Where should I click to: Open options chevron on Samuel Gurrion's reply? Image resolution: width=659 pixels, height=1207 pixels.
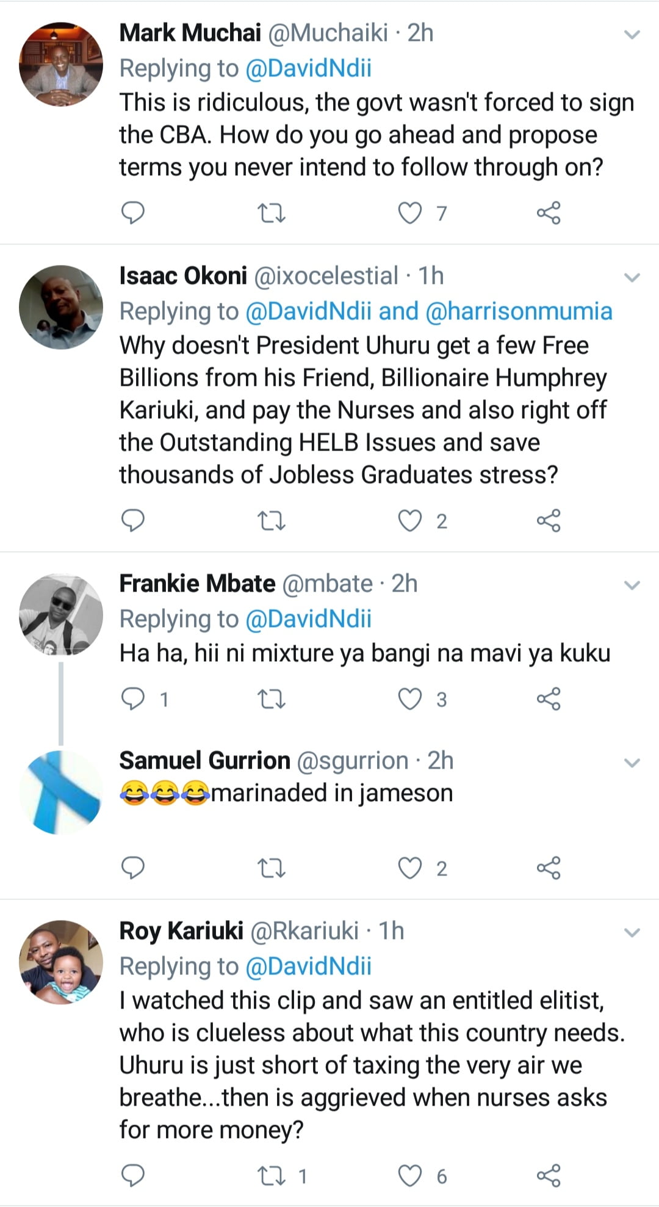point(632,763)
